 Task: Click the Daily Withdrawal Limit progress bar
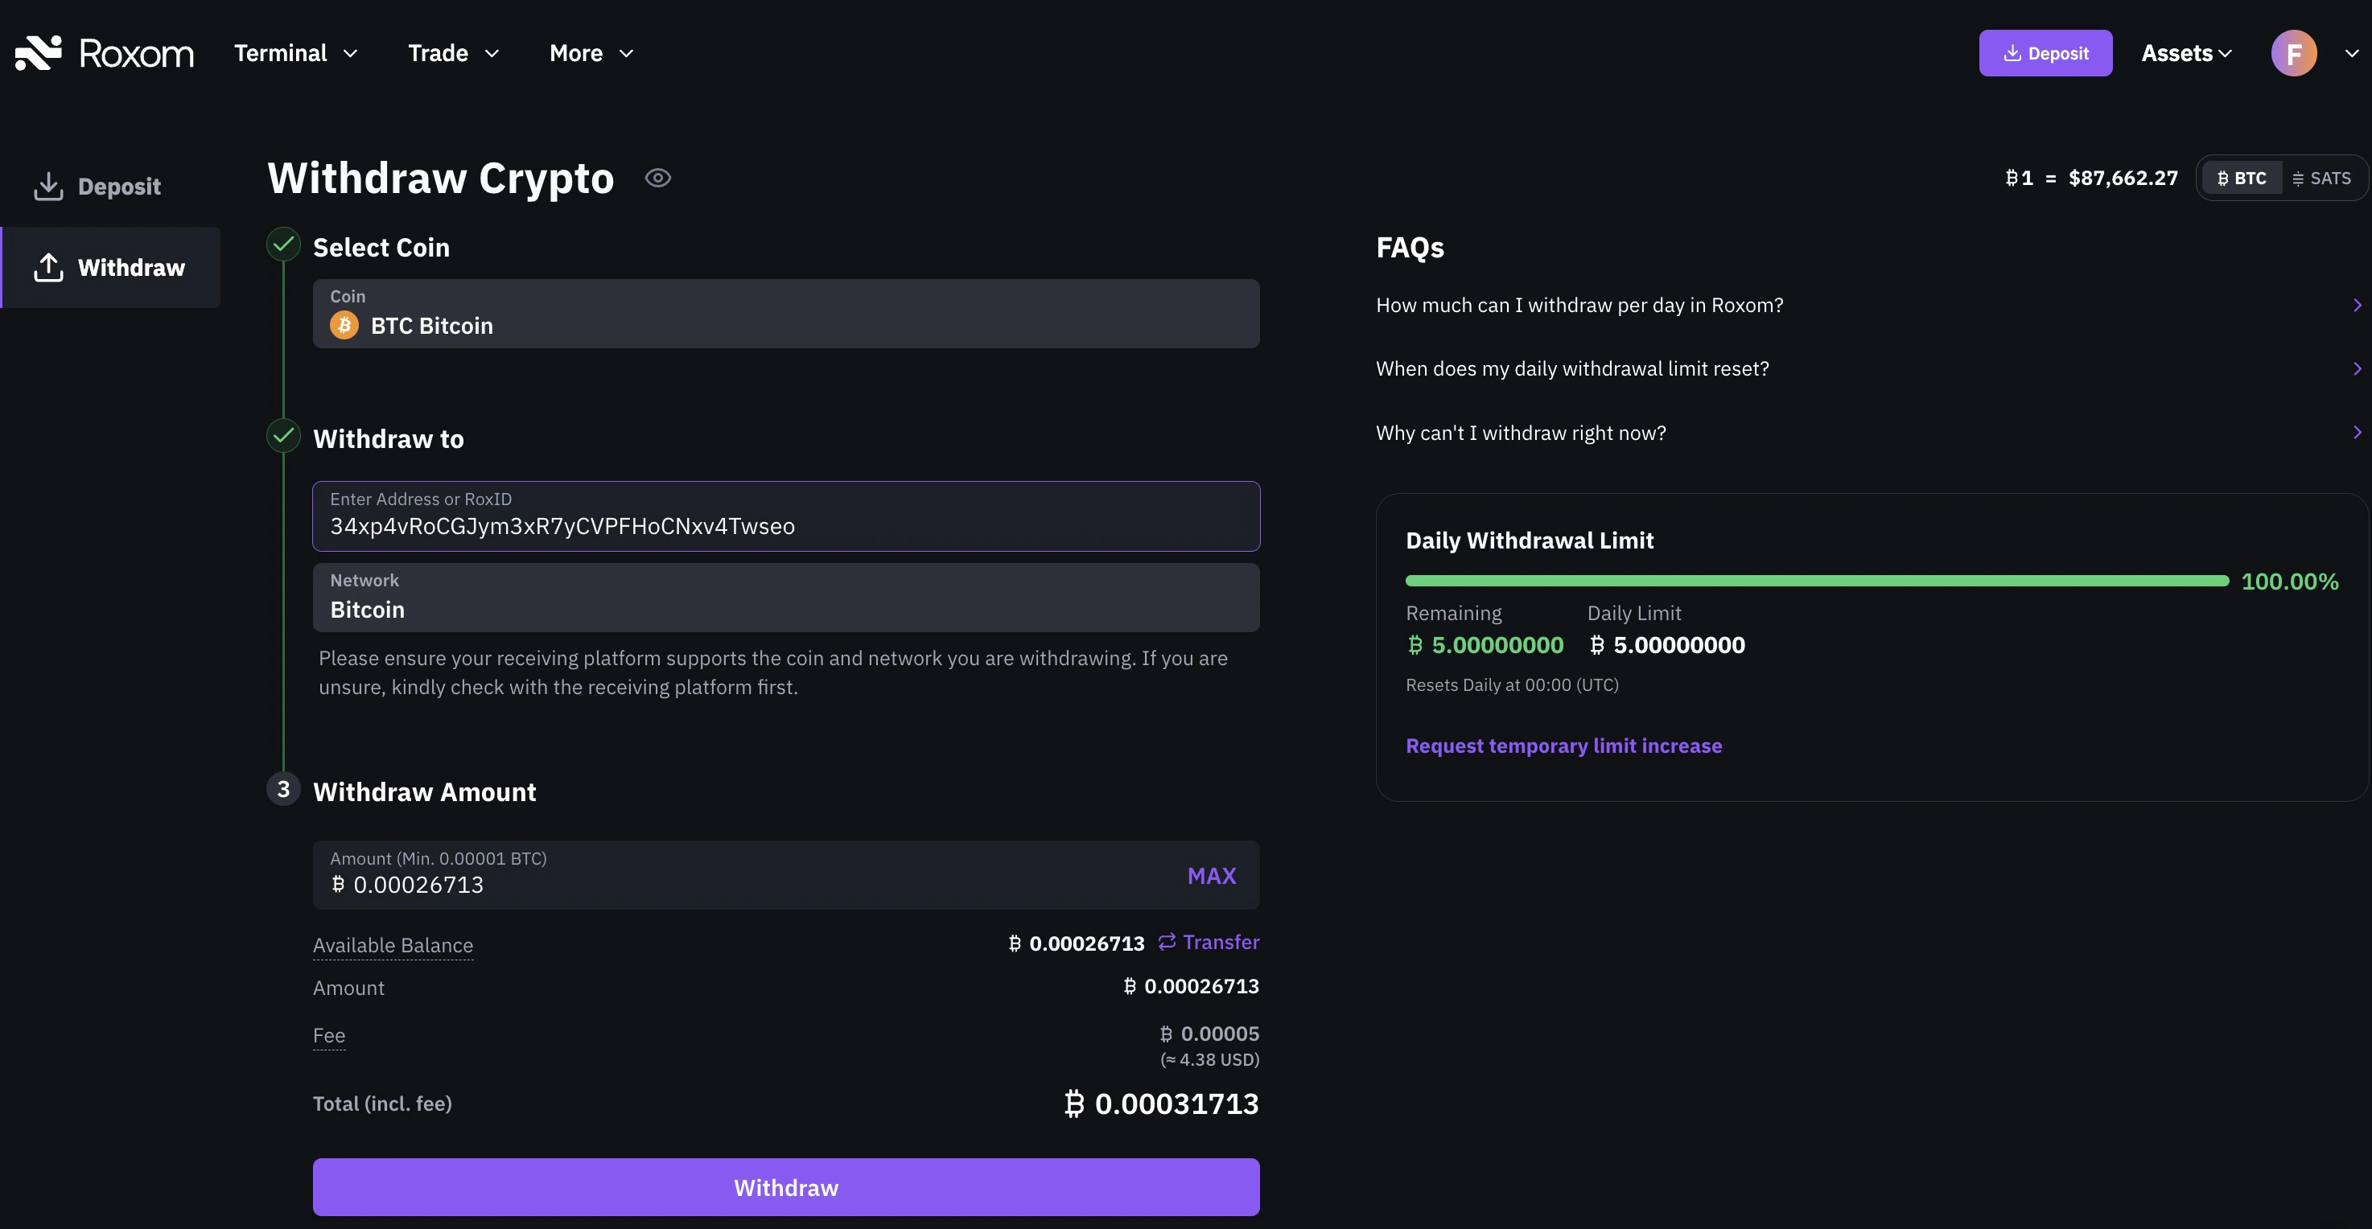pos(1817,581)
